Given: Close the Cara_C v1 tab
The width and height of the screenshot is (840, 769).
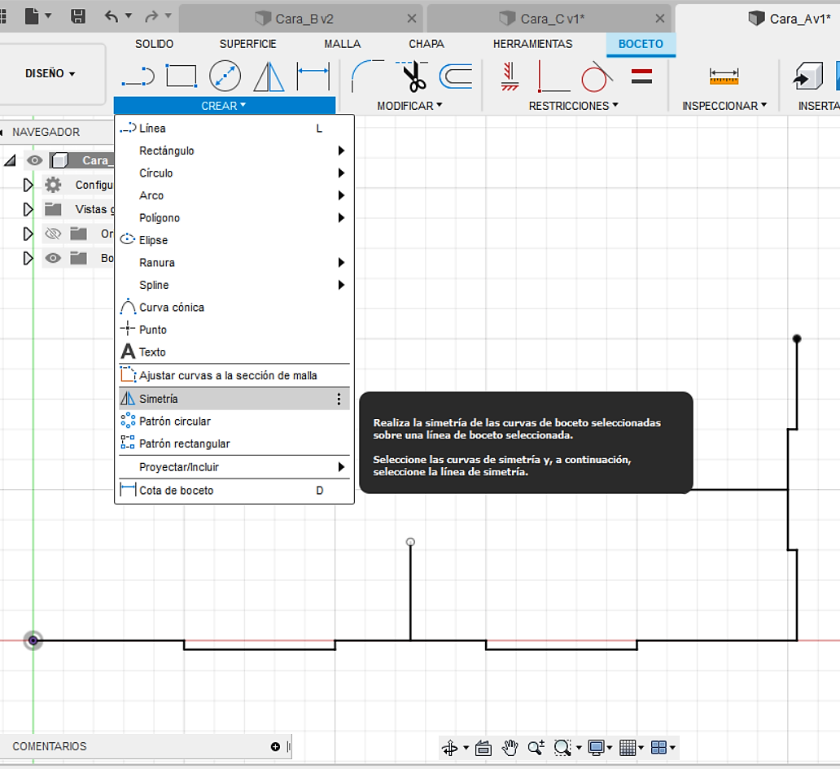Looking at the screenshot, I should [660, 19].
